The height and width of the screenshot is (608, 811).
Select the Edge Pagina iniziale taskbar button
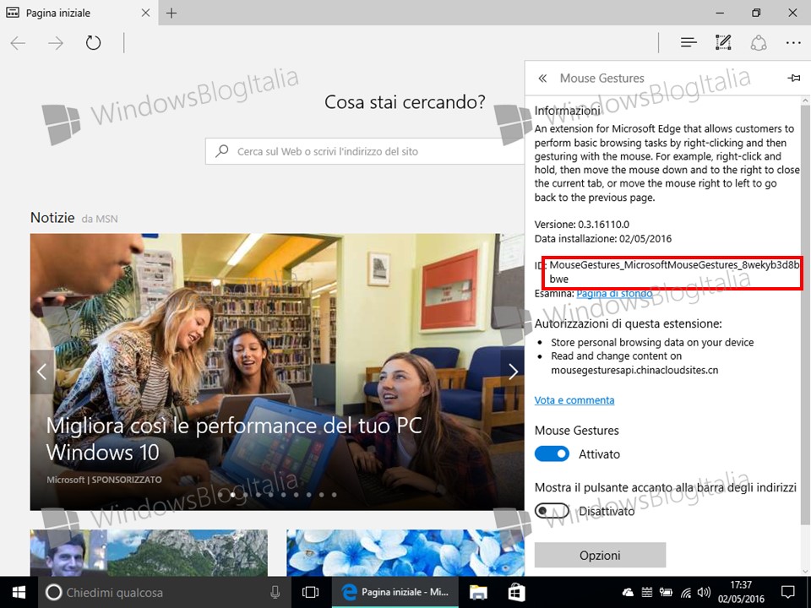(395, 593)
